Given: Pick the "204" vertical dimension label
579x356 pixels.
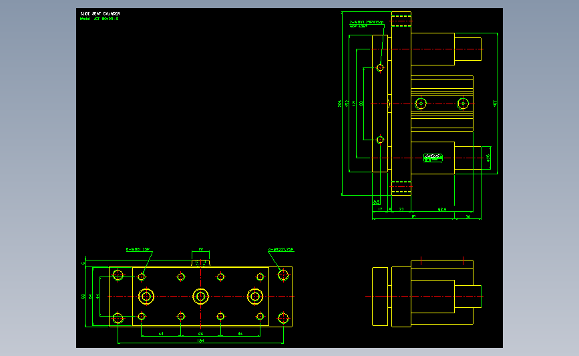Looking at the screenshot, I should [340, 104].
